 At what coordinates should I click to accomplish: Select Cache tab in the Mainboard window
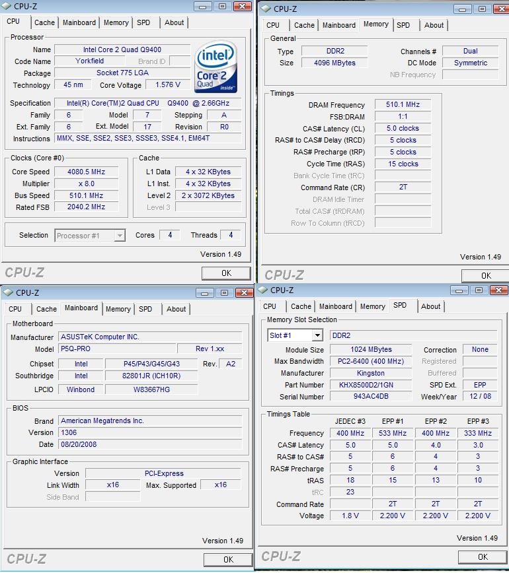point(46,309)
